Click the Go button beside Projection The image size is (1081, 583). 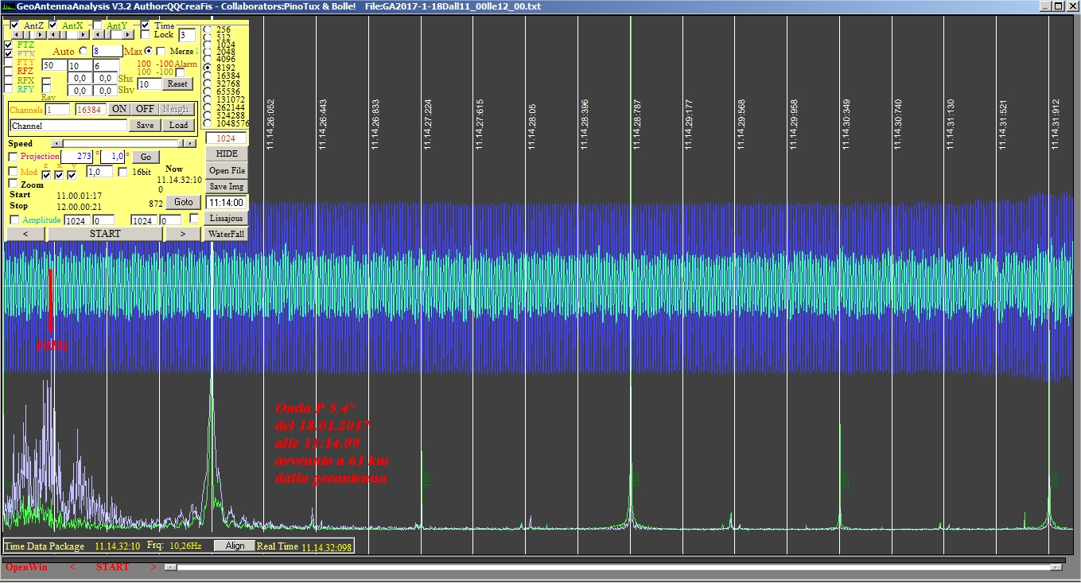[146, 157]
